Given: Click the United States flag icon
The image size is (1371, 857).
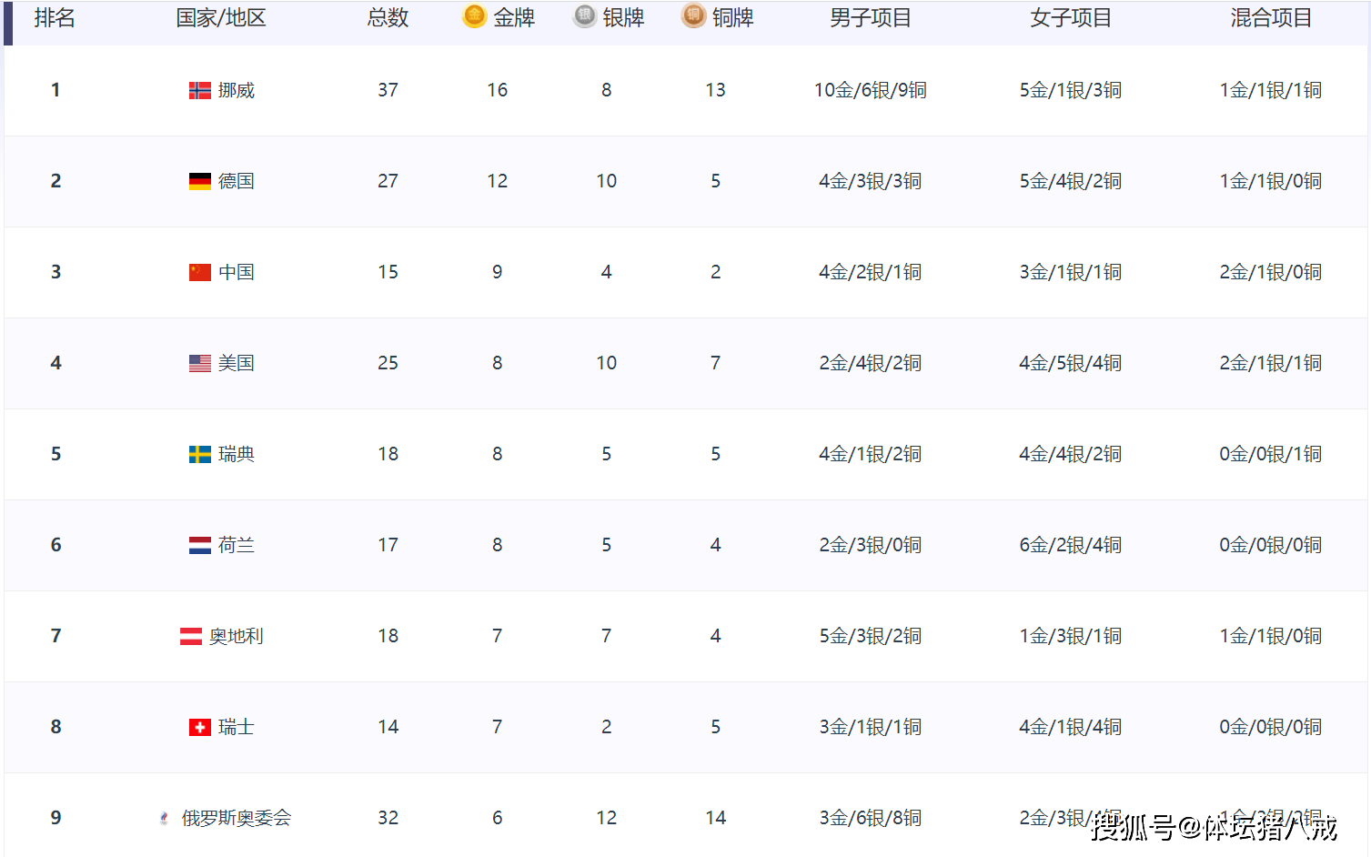Looking at the screenshot, I should [x=200, y=363].
